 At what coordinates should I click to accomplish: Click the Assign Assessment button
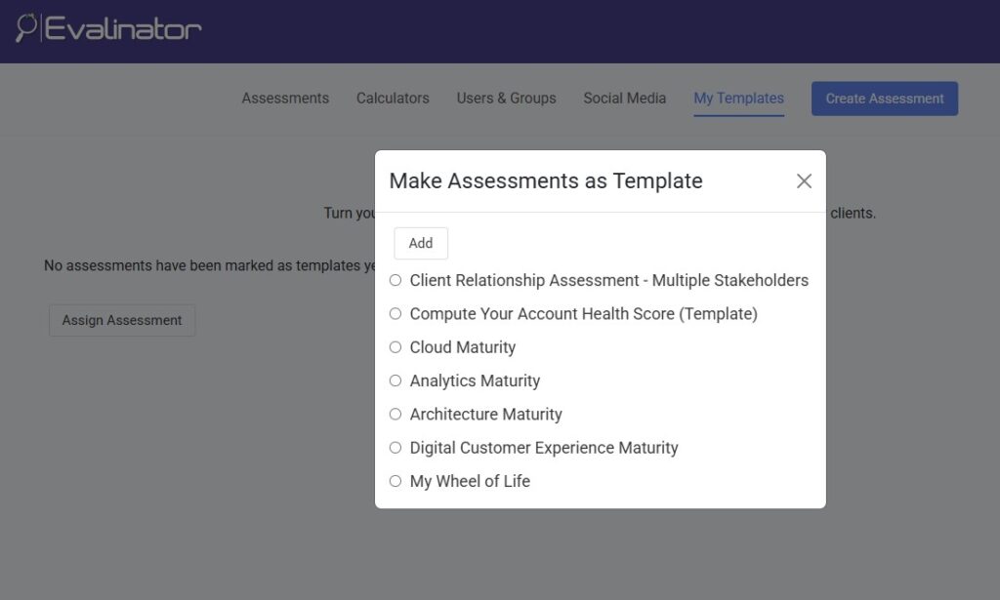click(x=122, y=320)
